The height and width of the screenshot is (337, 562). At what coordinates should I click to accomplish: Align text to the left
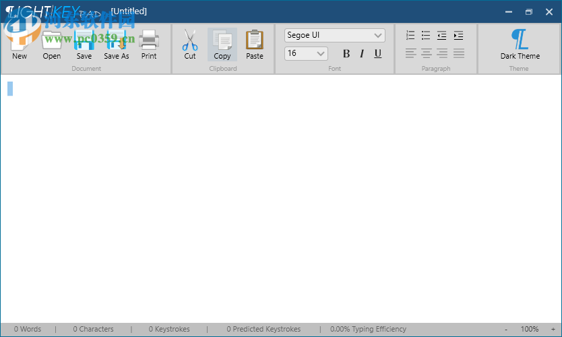(411, 53)
